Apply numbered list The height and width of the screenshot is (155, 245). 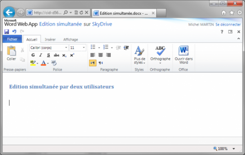click(106, 47)
